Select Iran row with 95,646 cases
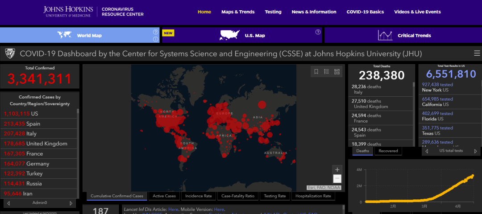Viewport: 482px width, 214px height. [x=38, y=193]
